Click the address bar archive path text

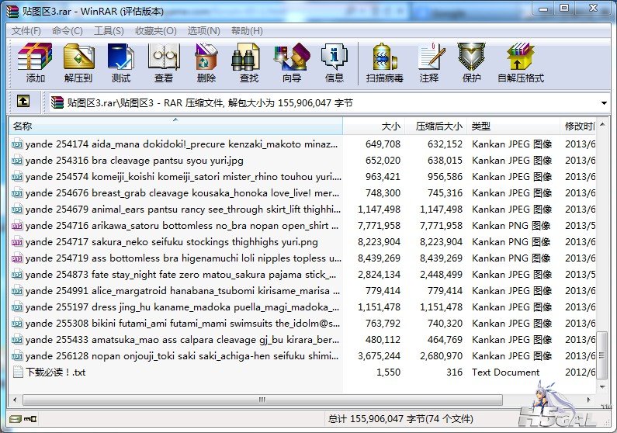tap(210, 103)
